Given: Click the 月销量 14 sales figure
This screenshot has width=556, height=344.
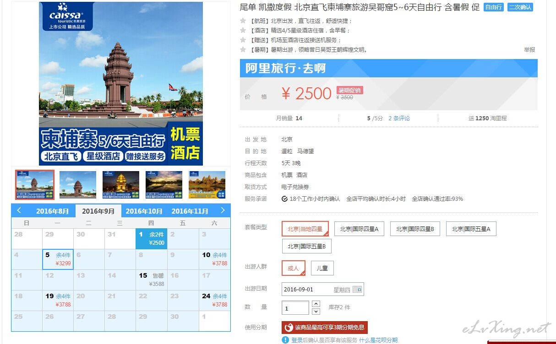Looking at the screenshot, I should [x=289, y=118].
